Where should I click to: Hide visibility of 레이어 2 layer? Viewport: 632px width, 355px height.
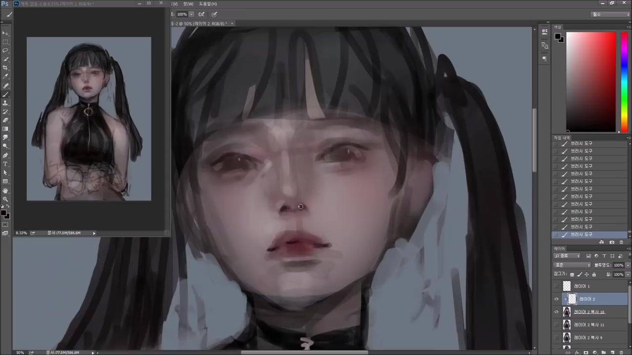[557, 299]
